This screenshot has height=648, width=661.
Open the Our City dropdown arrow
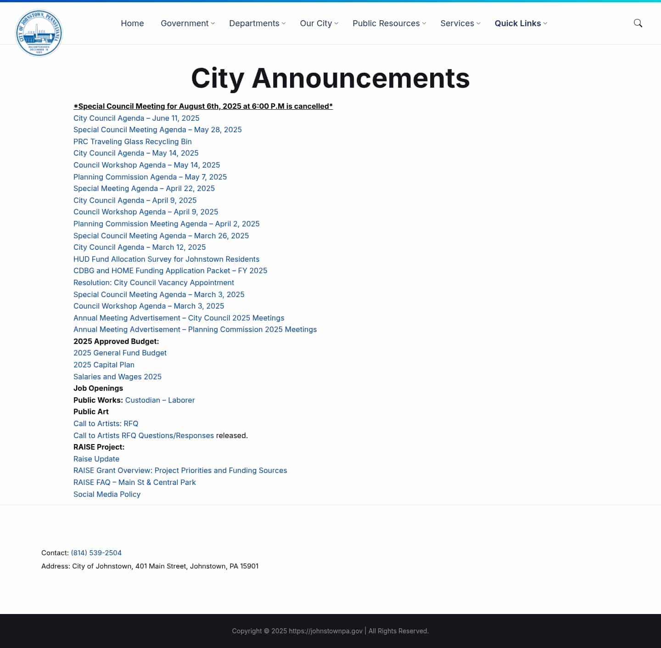[336, 23]
